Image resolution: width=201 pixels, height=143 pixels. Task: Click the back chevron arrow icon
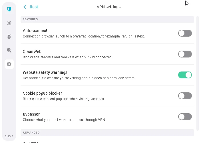point(25,7)
